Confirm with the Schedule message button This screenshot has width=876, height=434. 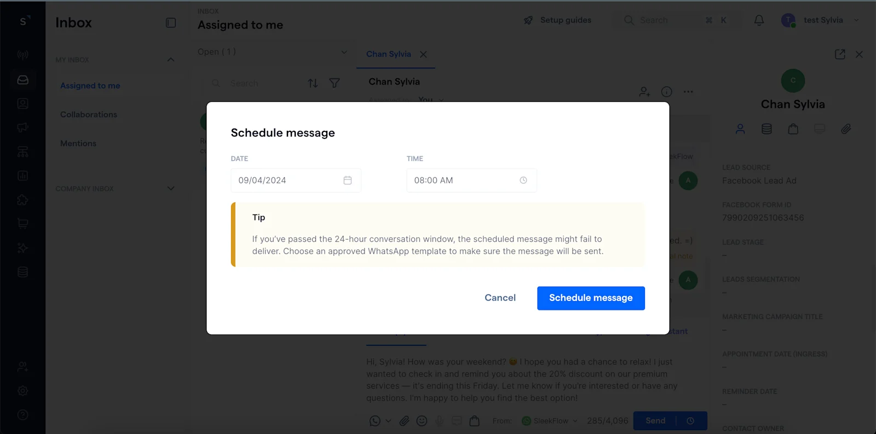coord(590,298)
